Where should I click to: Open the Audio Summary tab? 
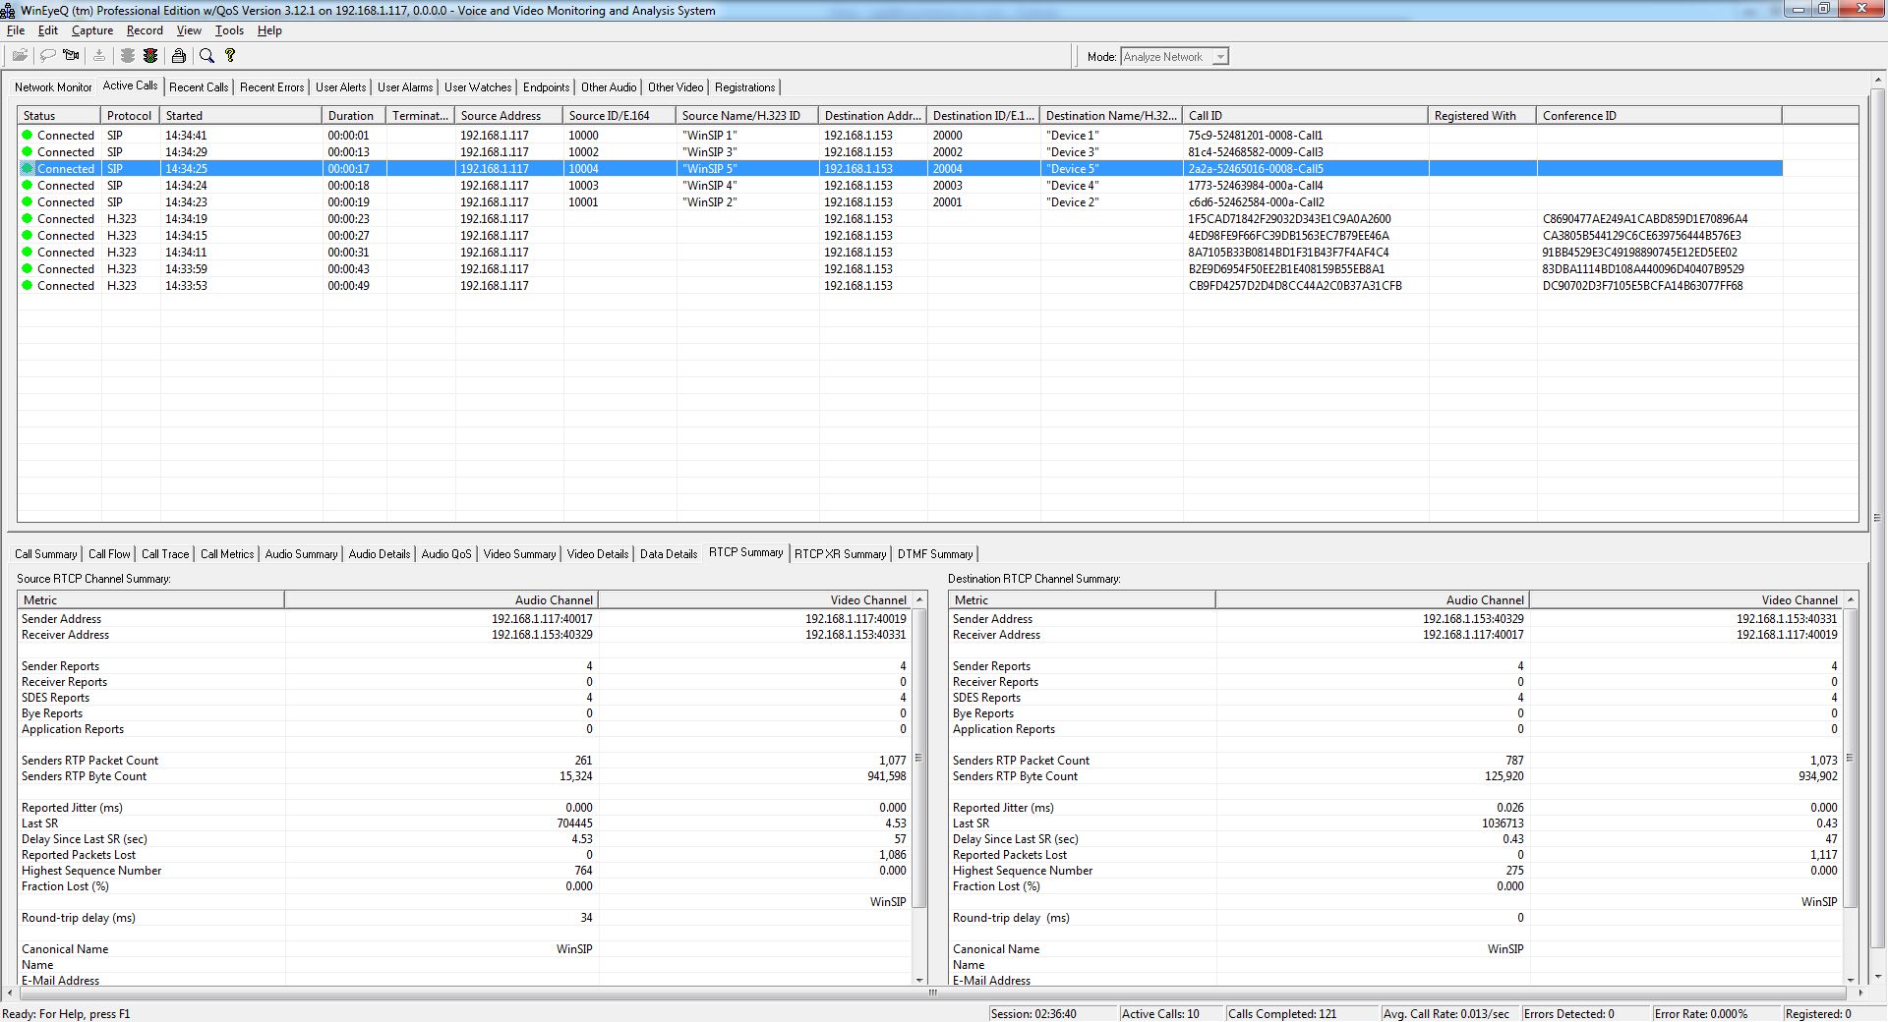pos(301,554)
